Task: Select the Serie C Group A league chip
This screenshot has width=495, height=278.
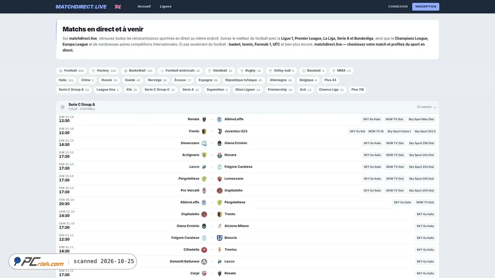Action: pyautogui.click(x=73, y=89)
